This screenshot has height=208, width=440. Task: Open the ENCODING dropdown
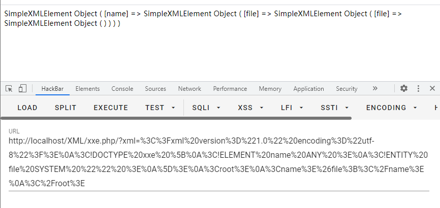(392, 108)
